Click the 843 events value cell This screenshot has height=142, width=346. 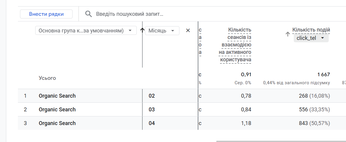click(x=303, y=123)
